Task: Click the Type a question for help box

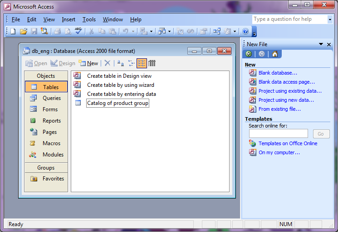Action: point(290,19)
